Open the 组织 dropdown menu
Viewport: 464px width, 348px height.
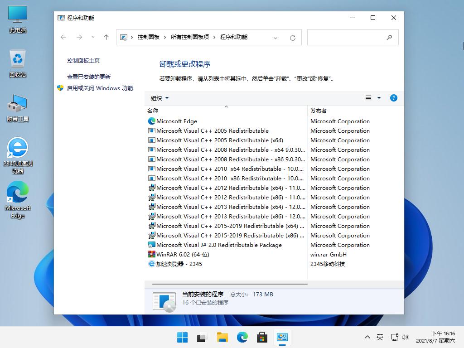coord(159,98)
